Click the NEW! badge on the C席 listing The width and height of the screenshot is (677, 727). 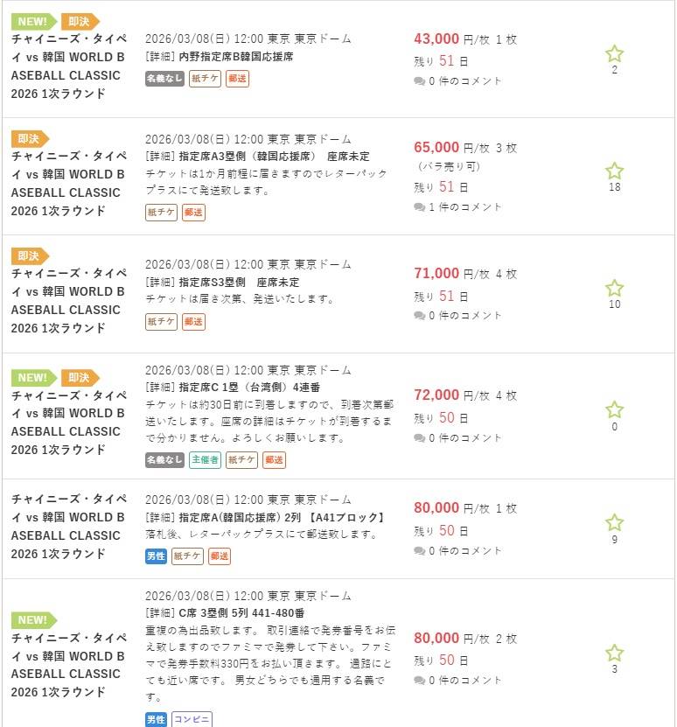coord(33,620)
